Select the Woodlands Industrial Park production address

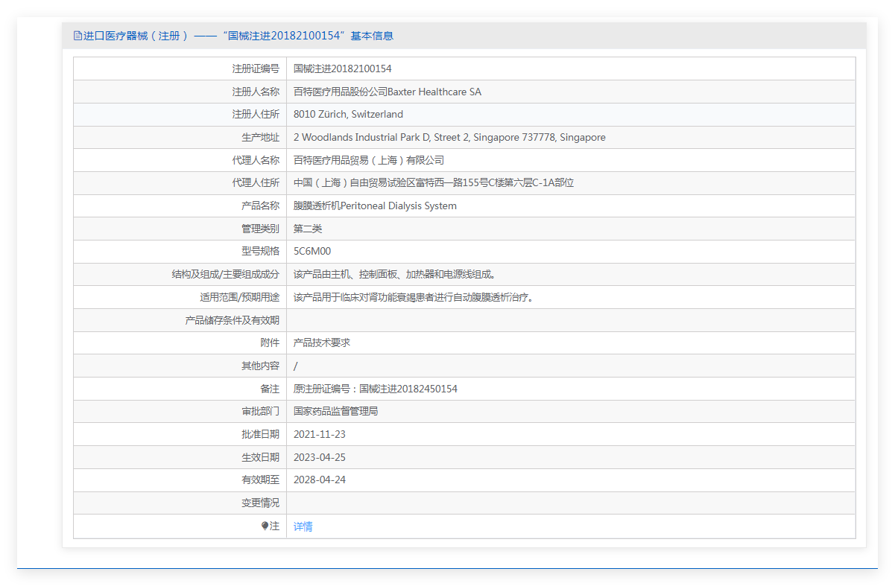coord(449,137)
